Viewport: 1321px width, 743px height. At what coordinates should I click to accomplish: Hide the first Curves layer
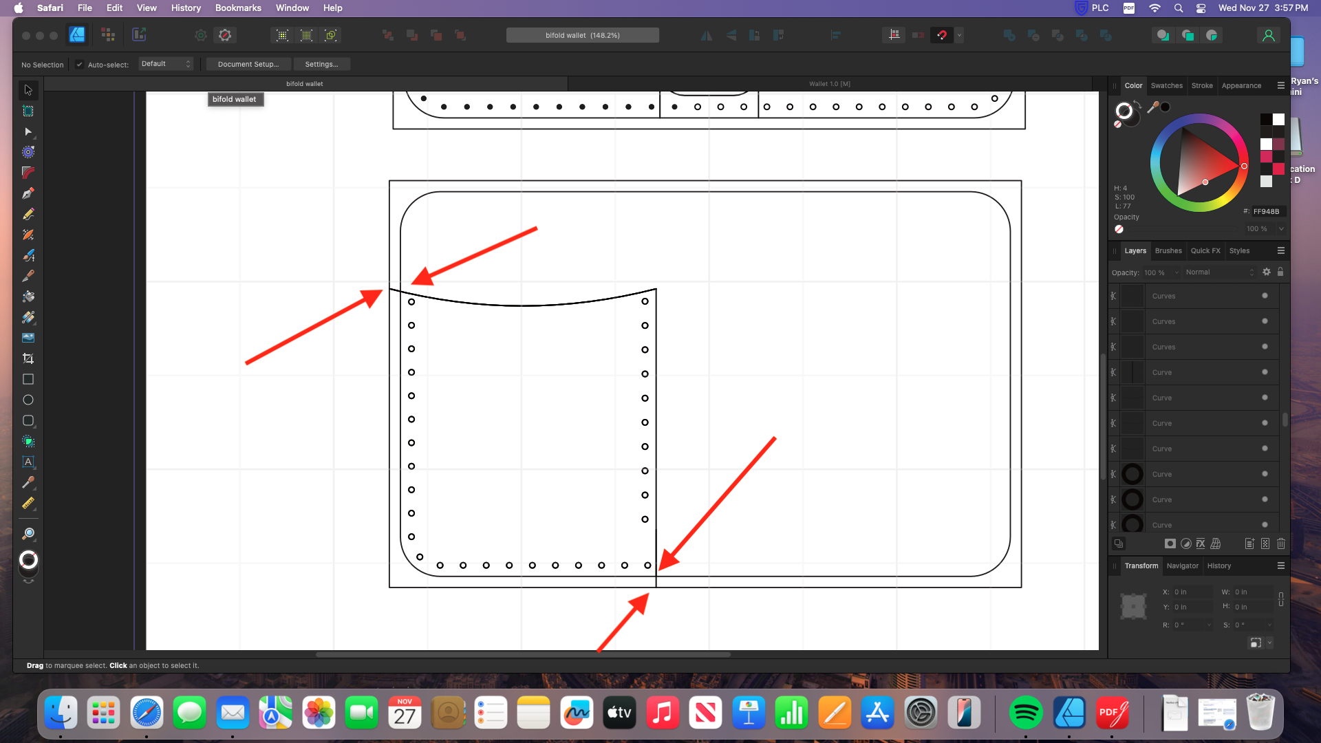(x=1265, y=296)
